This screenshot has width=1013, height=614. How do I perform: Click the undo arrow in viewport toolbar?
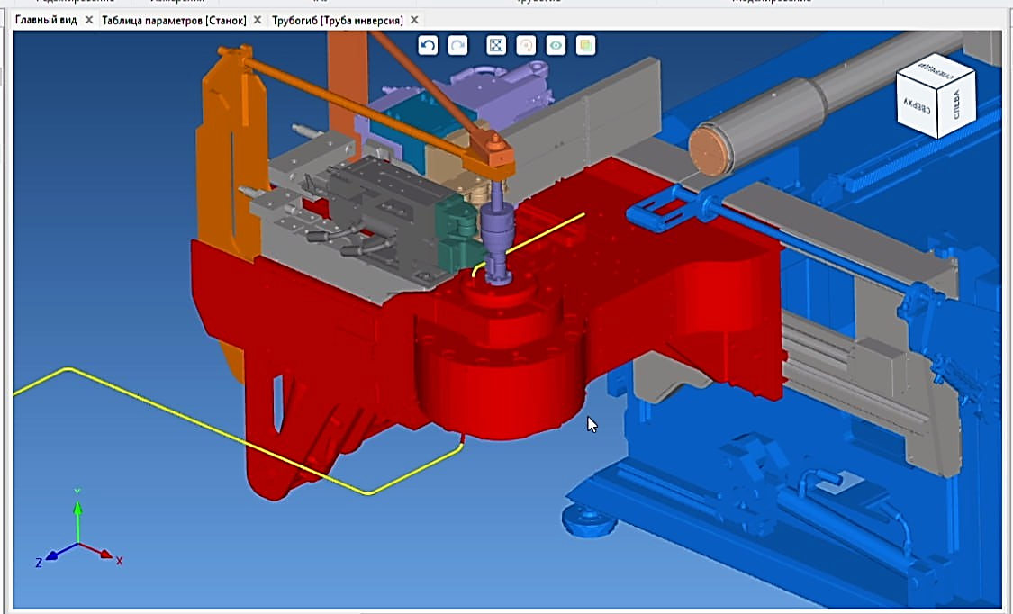click(x=428, y=45)
